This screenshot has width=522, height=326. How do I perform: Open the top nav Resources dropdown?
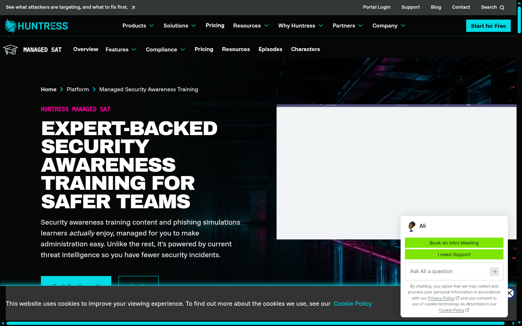click(251, 26)
